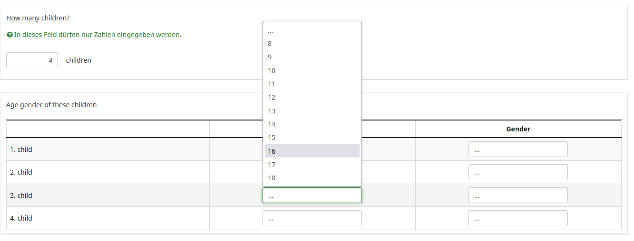Select age 8 from dropdown list

[x=312, y=44]
